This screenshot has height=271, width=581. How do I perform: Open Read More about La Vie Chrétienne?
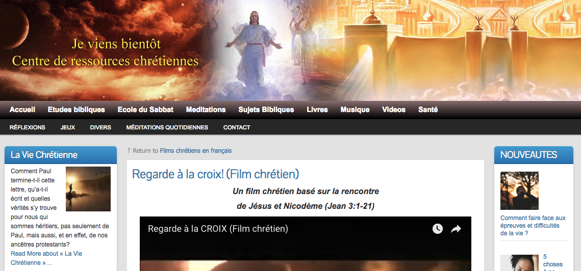point(46,258)
